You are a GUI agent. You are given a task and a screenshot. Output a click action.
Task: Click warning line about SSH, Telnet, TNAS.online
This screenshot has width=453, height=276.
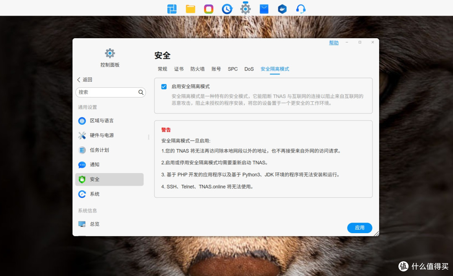(208, 187)
